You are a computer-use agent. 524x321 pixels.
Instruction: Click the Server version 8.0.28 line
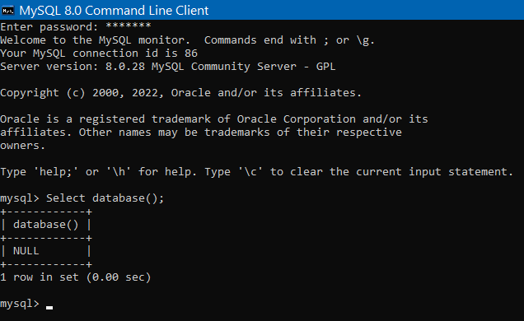point(168,67)
